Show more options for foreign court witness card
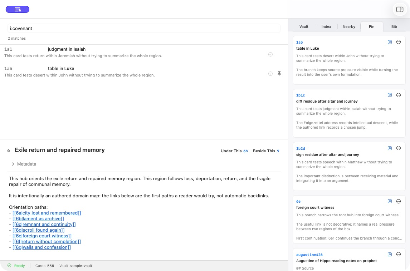 399,201
